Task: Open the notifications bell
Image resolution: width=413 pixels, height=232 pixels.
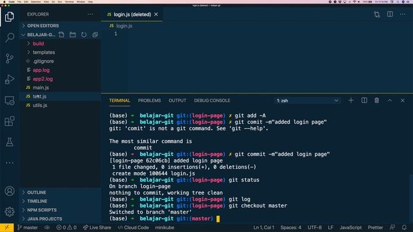Action: (x=404, y=227)
